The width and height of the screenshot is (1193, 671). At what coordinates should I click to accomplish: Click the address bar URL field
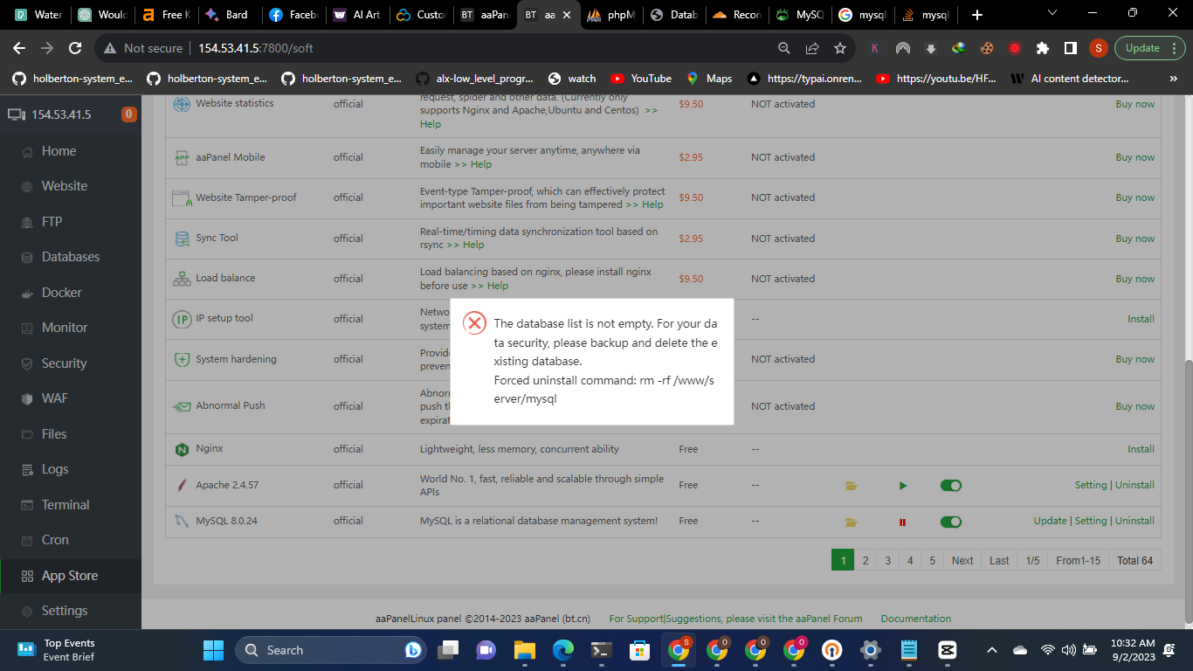coord(474,48)
